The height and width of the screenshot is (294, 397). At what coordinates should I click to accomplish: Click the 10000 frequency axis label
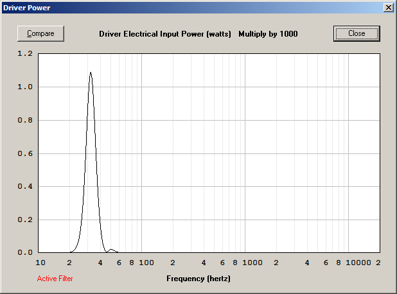click(x=358, y=263)
